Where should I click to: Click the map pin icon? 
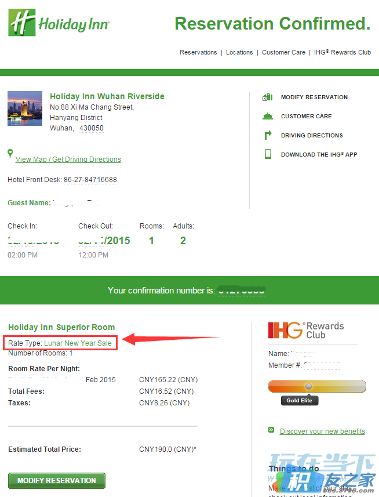pos(10,154)
